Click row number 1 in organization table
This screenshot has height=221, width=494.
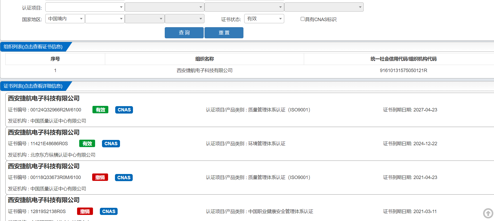pyautogui.click(x=55, y=70)
